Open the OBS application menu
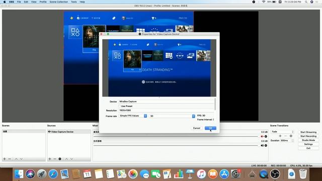This screenshot has height=181, width=322. click(12, 2)
